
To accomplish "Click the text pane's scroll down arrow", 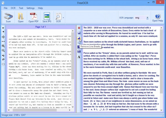I will [x=161, y=110].
